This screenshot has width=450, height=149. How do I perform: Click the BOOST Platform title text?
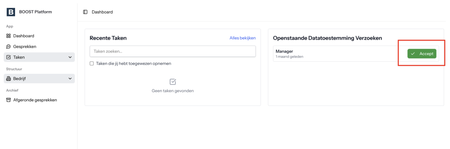[35, 12]
